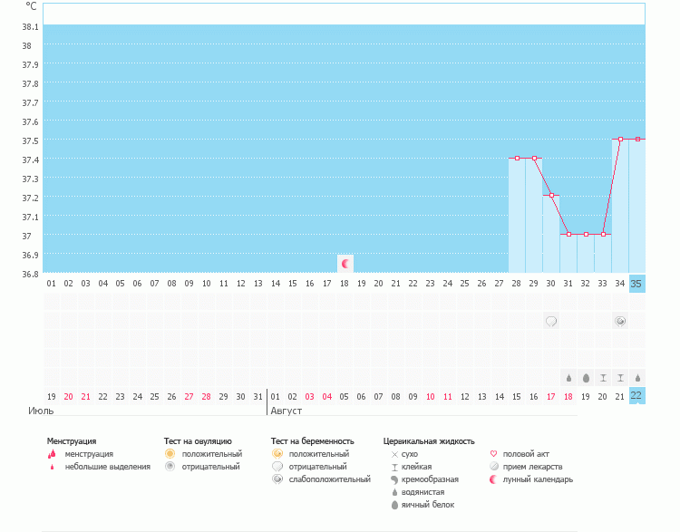This screenshot has height=532, width=680.
Task: Click the negative pregnancy test icon on cycle day 30
Action: click(551, 321)
